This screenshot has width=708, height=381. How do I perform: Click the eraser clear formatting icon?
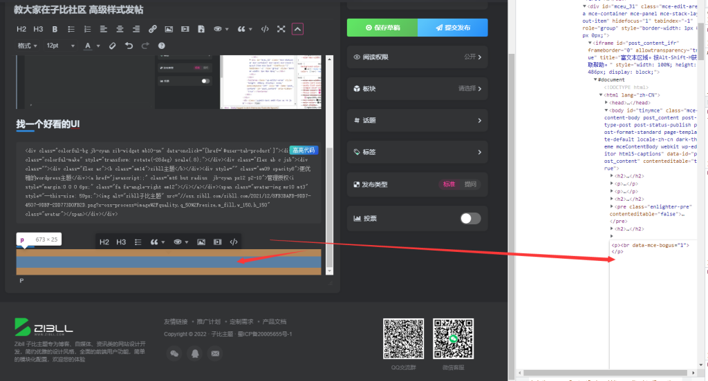coord(113,46)
